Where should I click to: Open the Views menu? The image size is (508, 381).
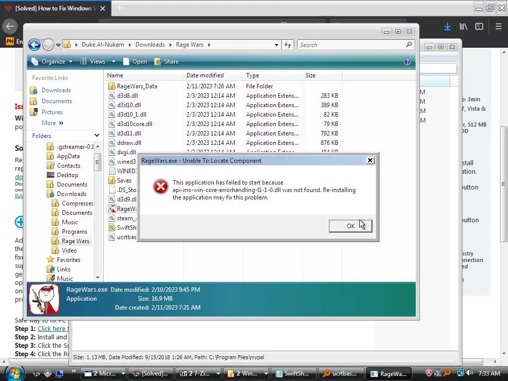(94, 62)
